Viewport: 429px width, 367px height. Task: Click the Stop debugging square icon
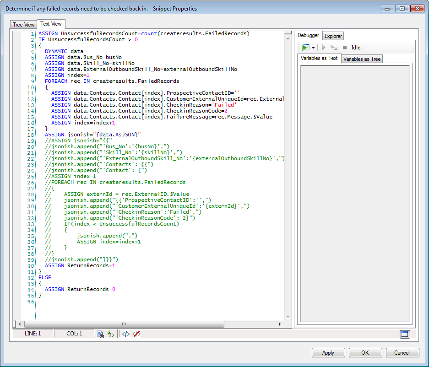[x=345, y=47]
